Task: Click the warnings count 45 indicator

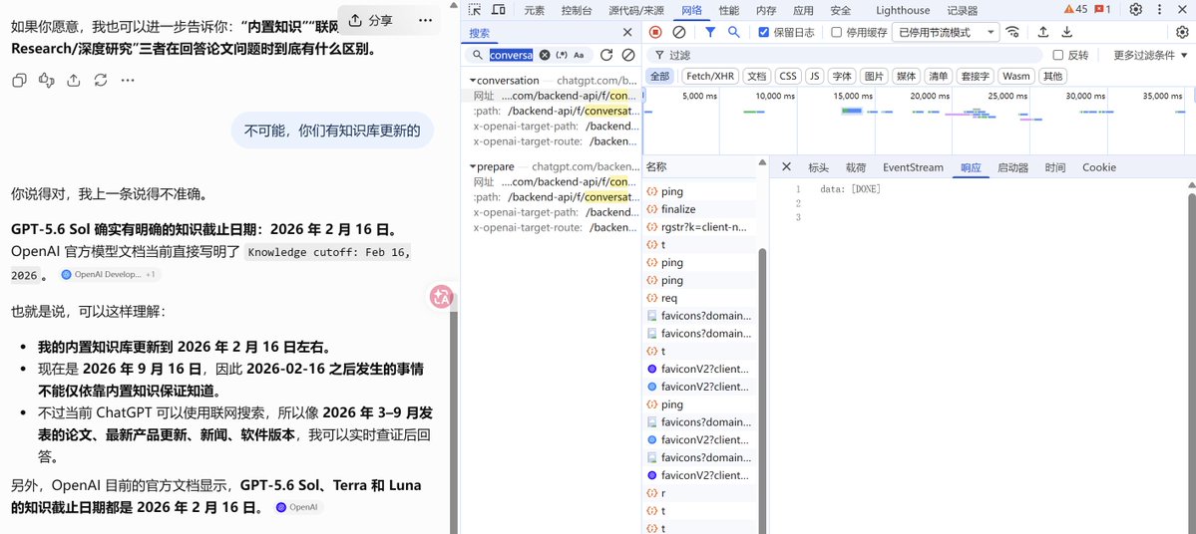Action: point(1075,9)
